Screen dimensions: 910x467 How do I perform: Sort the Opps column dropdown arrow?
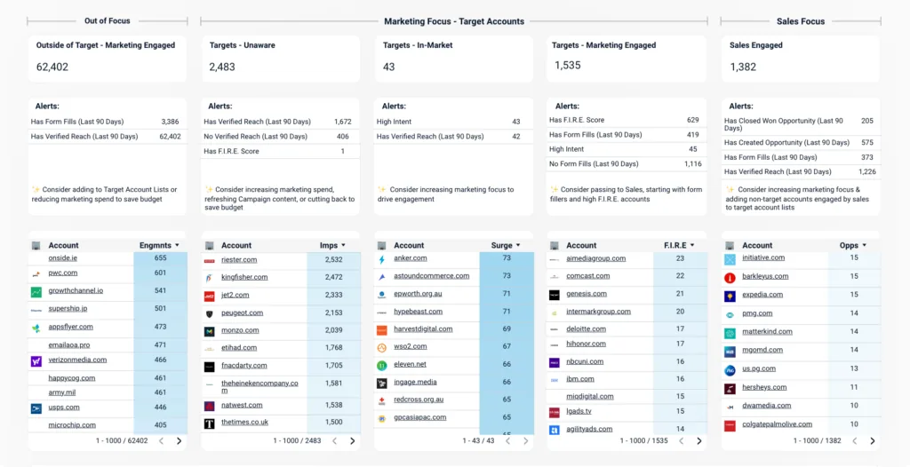click(866, 245)
